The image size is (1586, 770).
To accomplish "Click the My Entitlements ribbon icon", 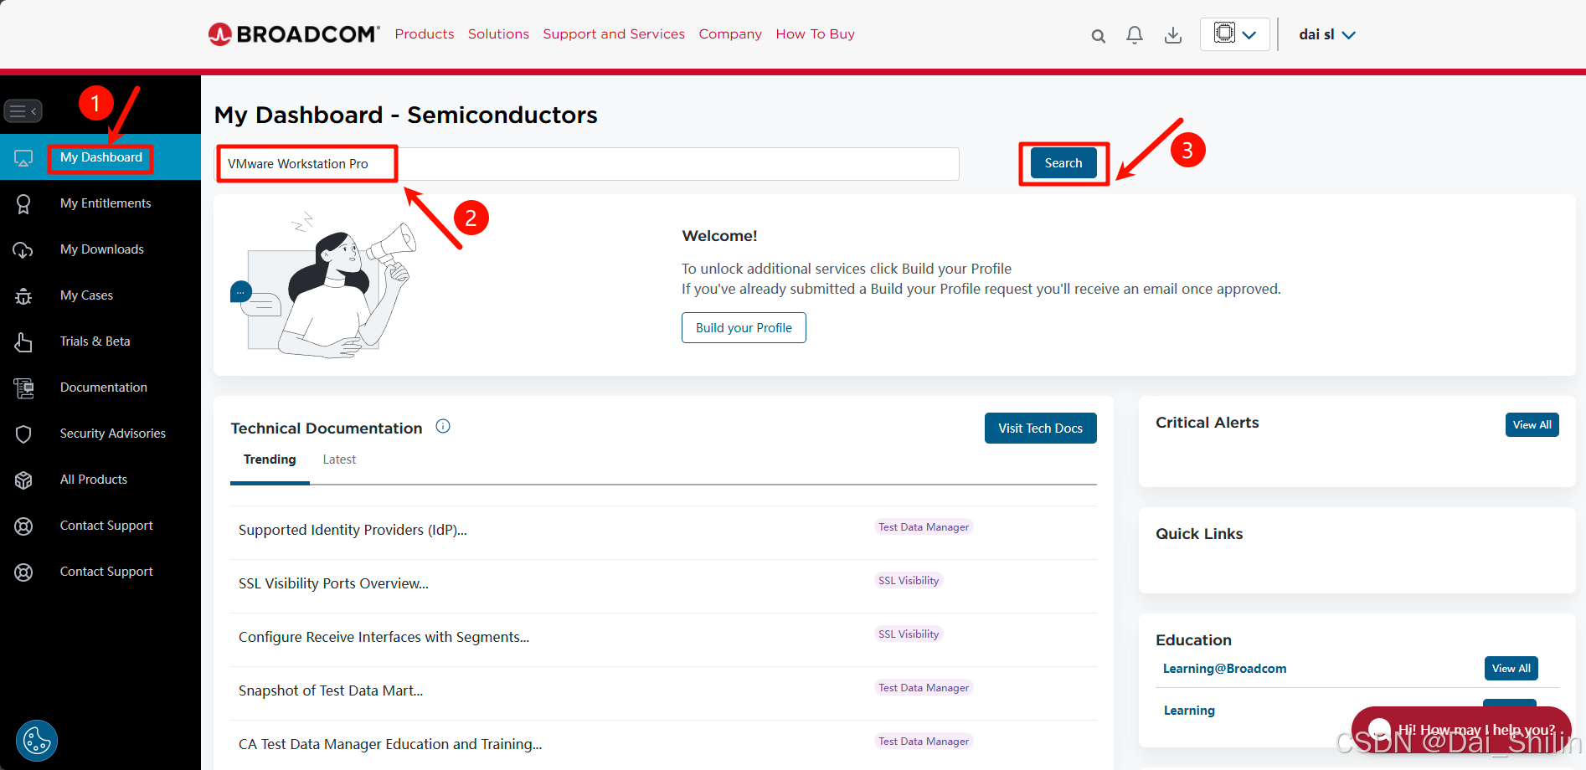I will pyautogui.click(x=23, y=204).
